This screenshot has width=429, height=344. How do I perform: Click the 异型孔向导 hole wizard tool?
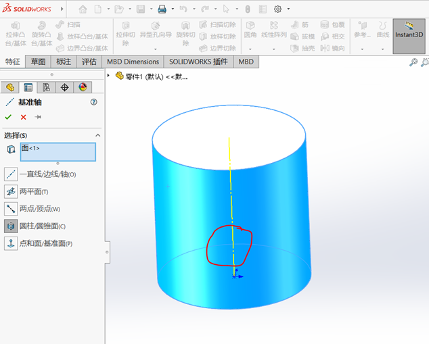(x=156, y=30)
